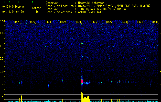The image size is (161, 102).
Task: Click the Observer label
Action: pyautogui.click(x=52, y=3)
